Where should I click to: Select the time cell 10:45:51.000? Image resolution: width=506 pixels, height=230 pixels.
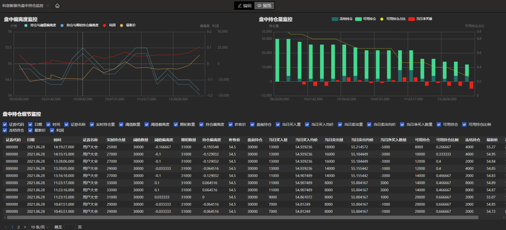[x=64, y=212]
